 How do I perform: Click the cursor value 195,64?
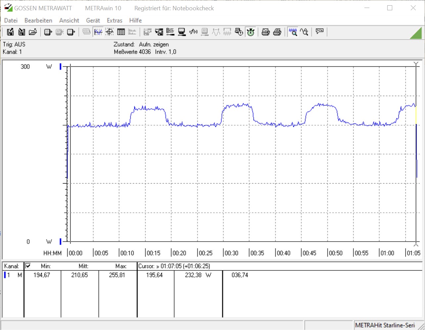click(x=155, y=275)
